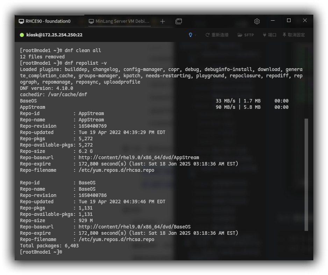Click the 重新连接 reconnect button
The height and width of the screenshot is (275, 328).
click(x=217, y=35)
